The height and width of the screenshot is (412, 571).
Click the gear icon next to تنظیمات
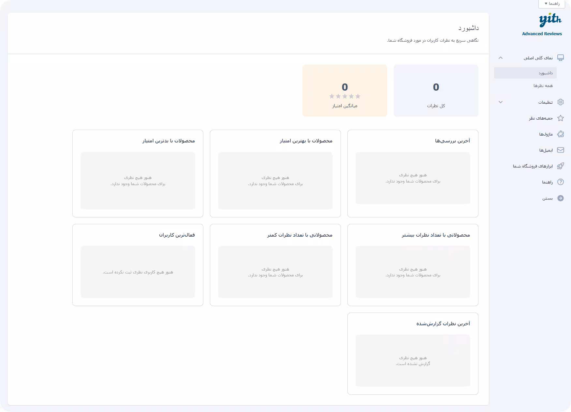[561, 102]
